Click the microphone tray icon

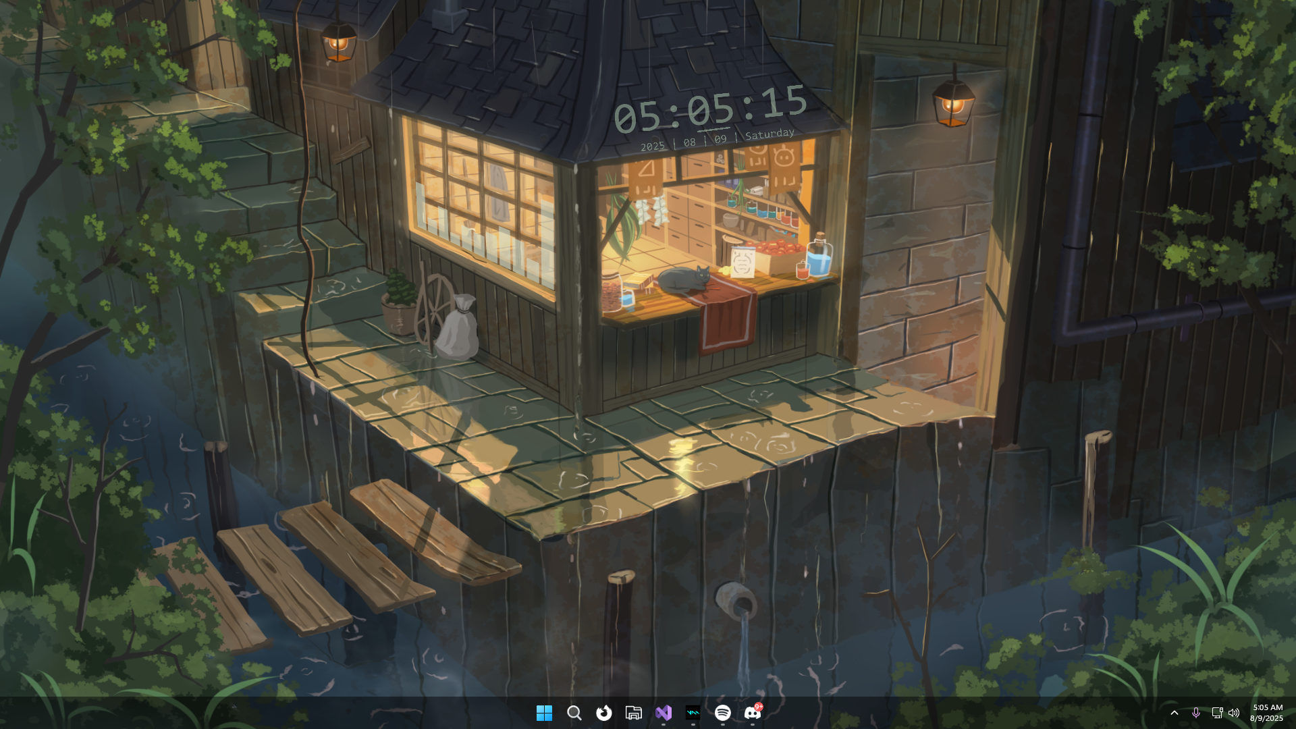1196,713
